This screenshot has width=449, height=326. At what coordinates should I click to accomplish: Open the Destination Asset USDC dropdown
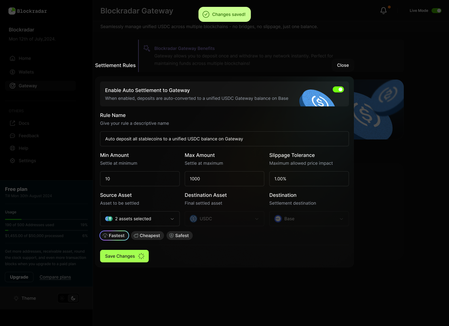click(x=224, y=219)
